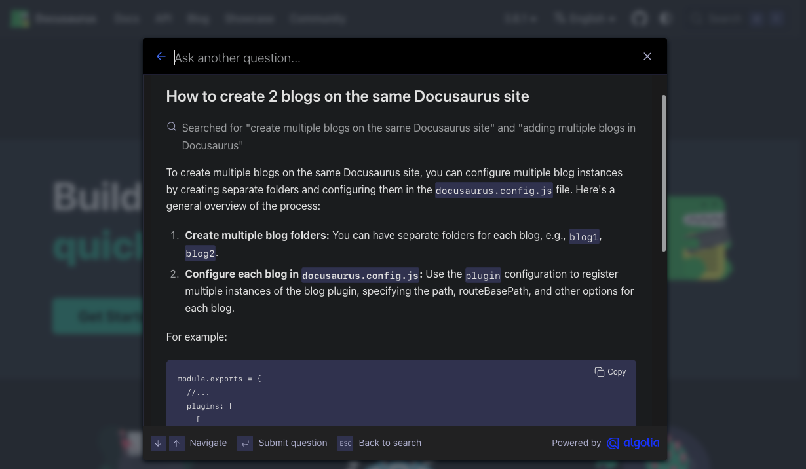The height and width of the screenshot is (469, 806).
Task: Open the GitHub icon in the navbar
Action: tap(639, 18)
